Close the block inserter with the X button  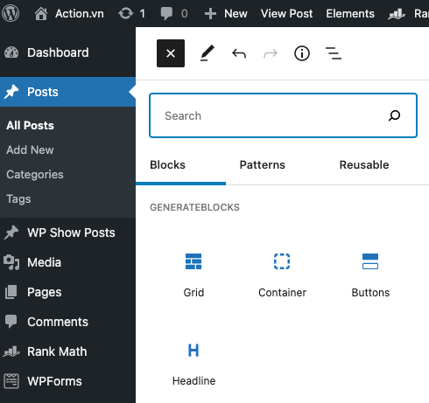click(x=171, y=53)
